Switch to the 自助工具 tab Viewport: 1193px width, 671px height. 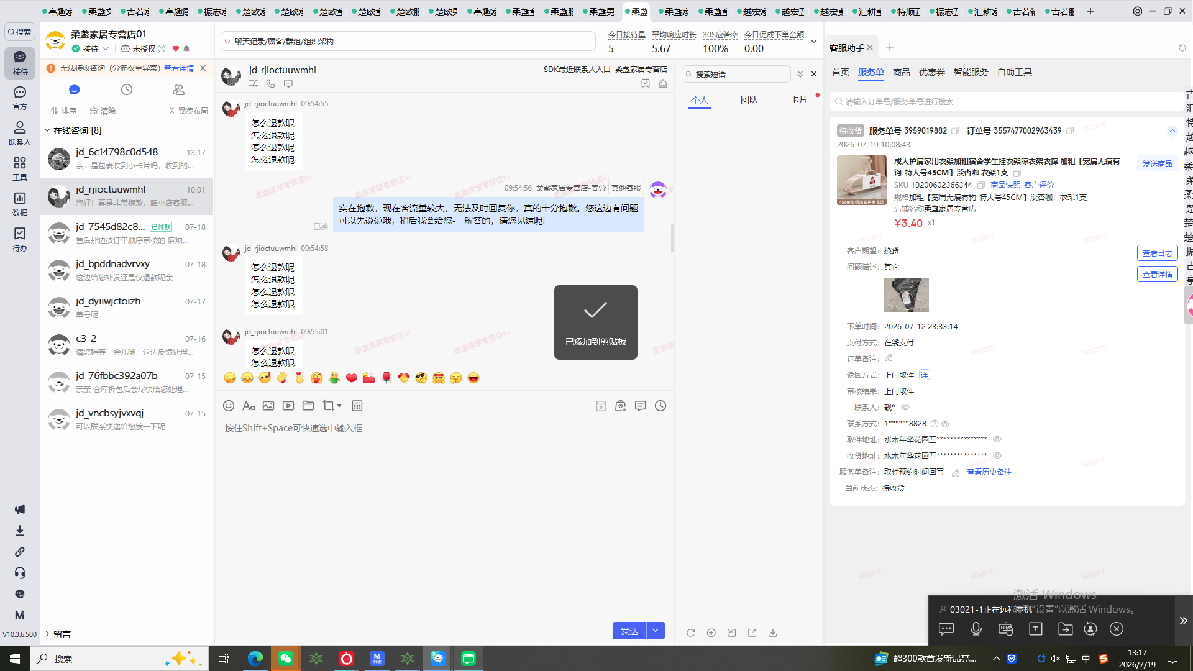[1015, 72]
